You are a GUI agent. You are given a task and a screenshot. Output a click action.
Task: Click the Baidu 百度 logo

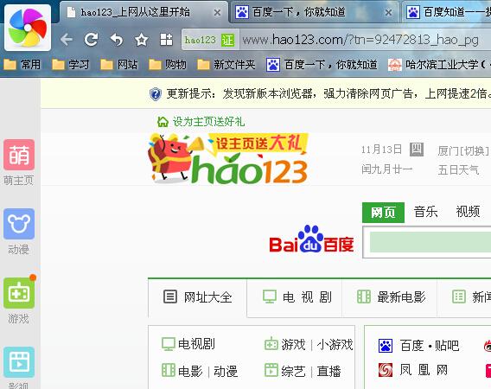311,239
